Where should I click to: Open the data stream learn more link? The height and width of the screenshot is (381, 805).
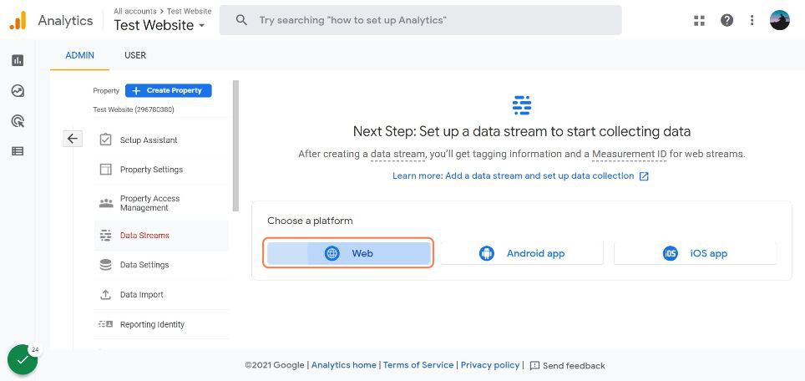pyautogui.click(x=520, y=176)
